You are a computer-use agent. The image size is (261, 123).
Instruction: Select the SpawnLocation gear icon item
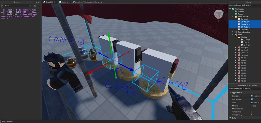tap(236, 32)
